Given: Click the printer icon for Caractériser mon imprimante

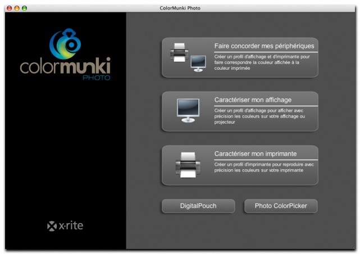Looking at the screenshot, I should 188,165.
